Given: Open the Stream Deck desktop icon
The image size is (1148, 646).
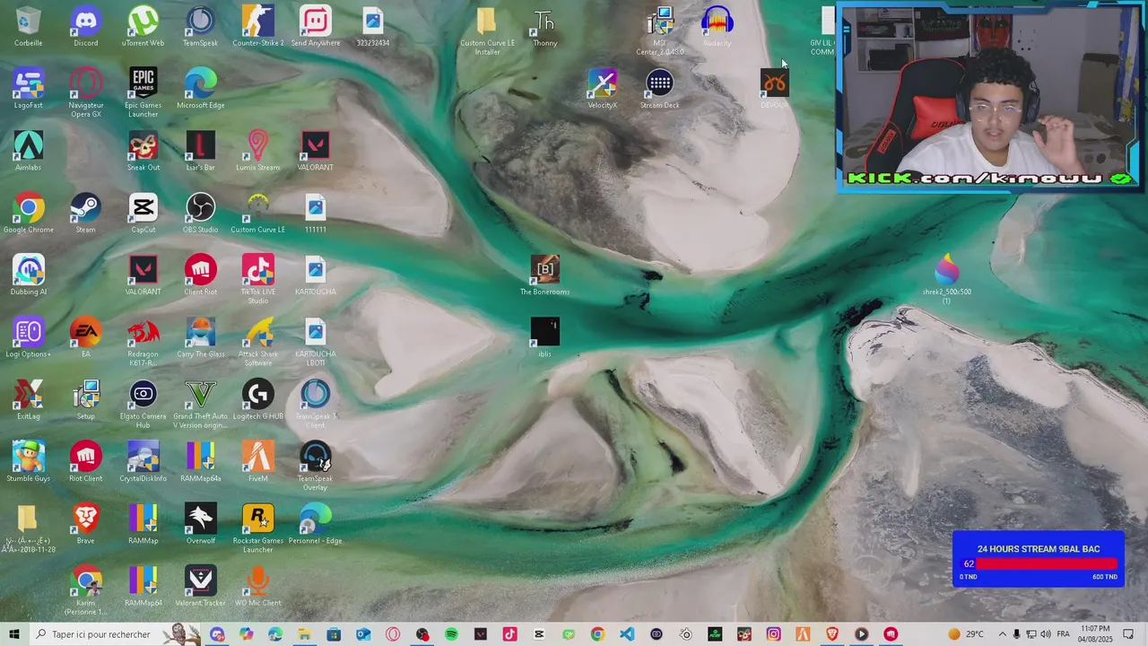Looking at the screenshot, I should tap(659, 89).
